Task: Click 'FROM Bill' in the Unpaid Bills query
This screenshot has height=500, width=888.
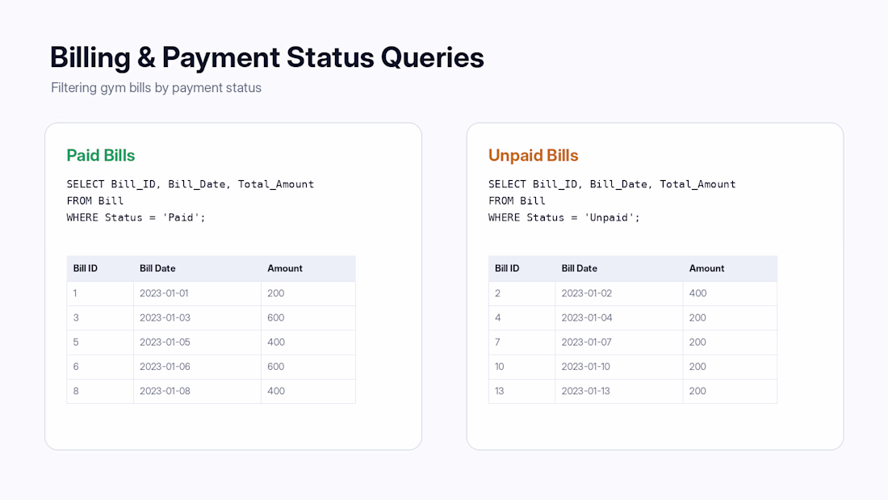Action: [517, 200]
